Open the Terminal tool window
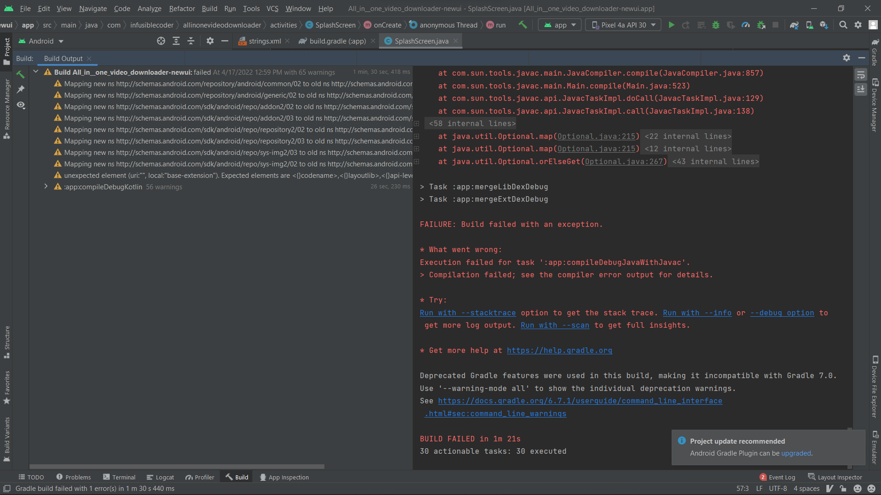 point(119,477)
